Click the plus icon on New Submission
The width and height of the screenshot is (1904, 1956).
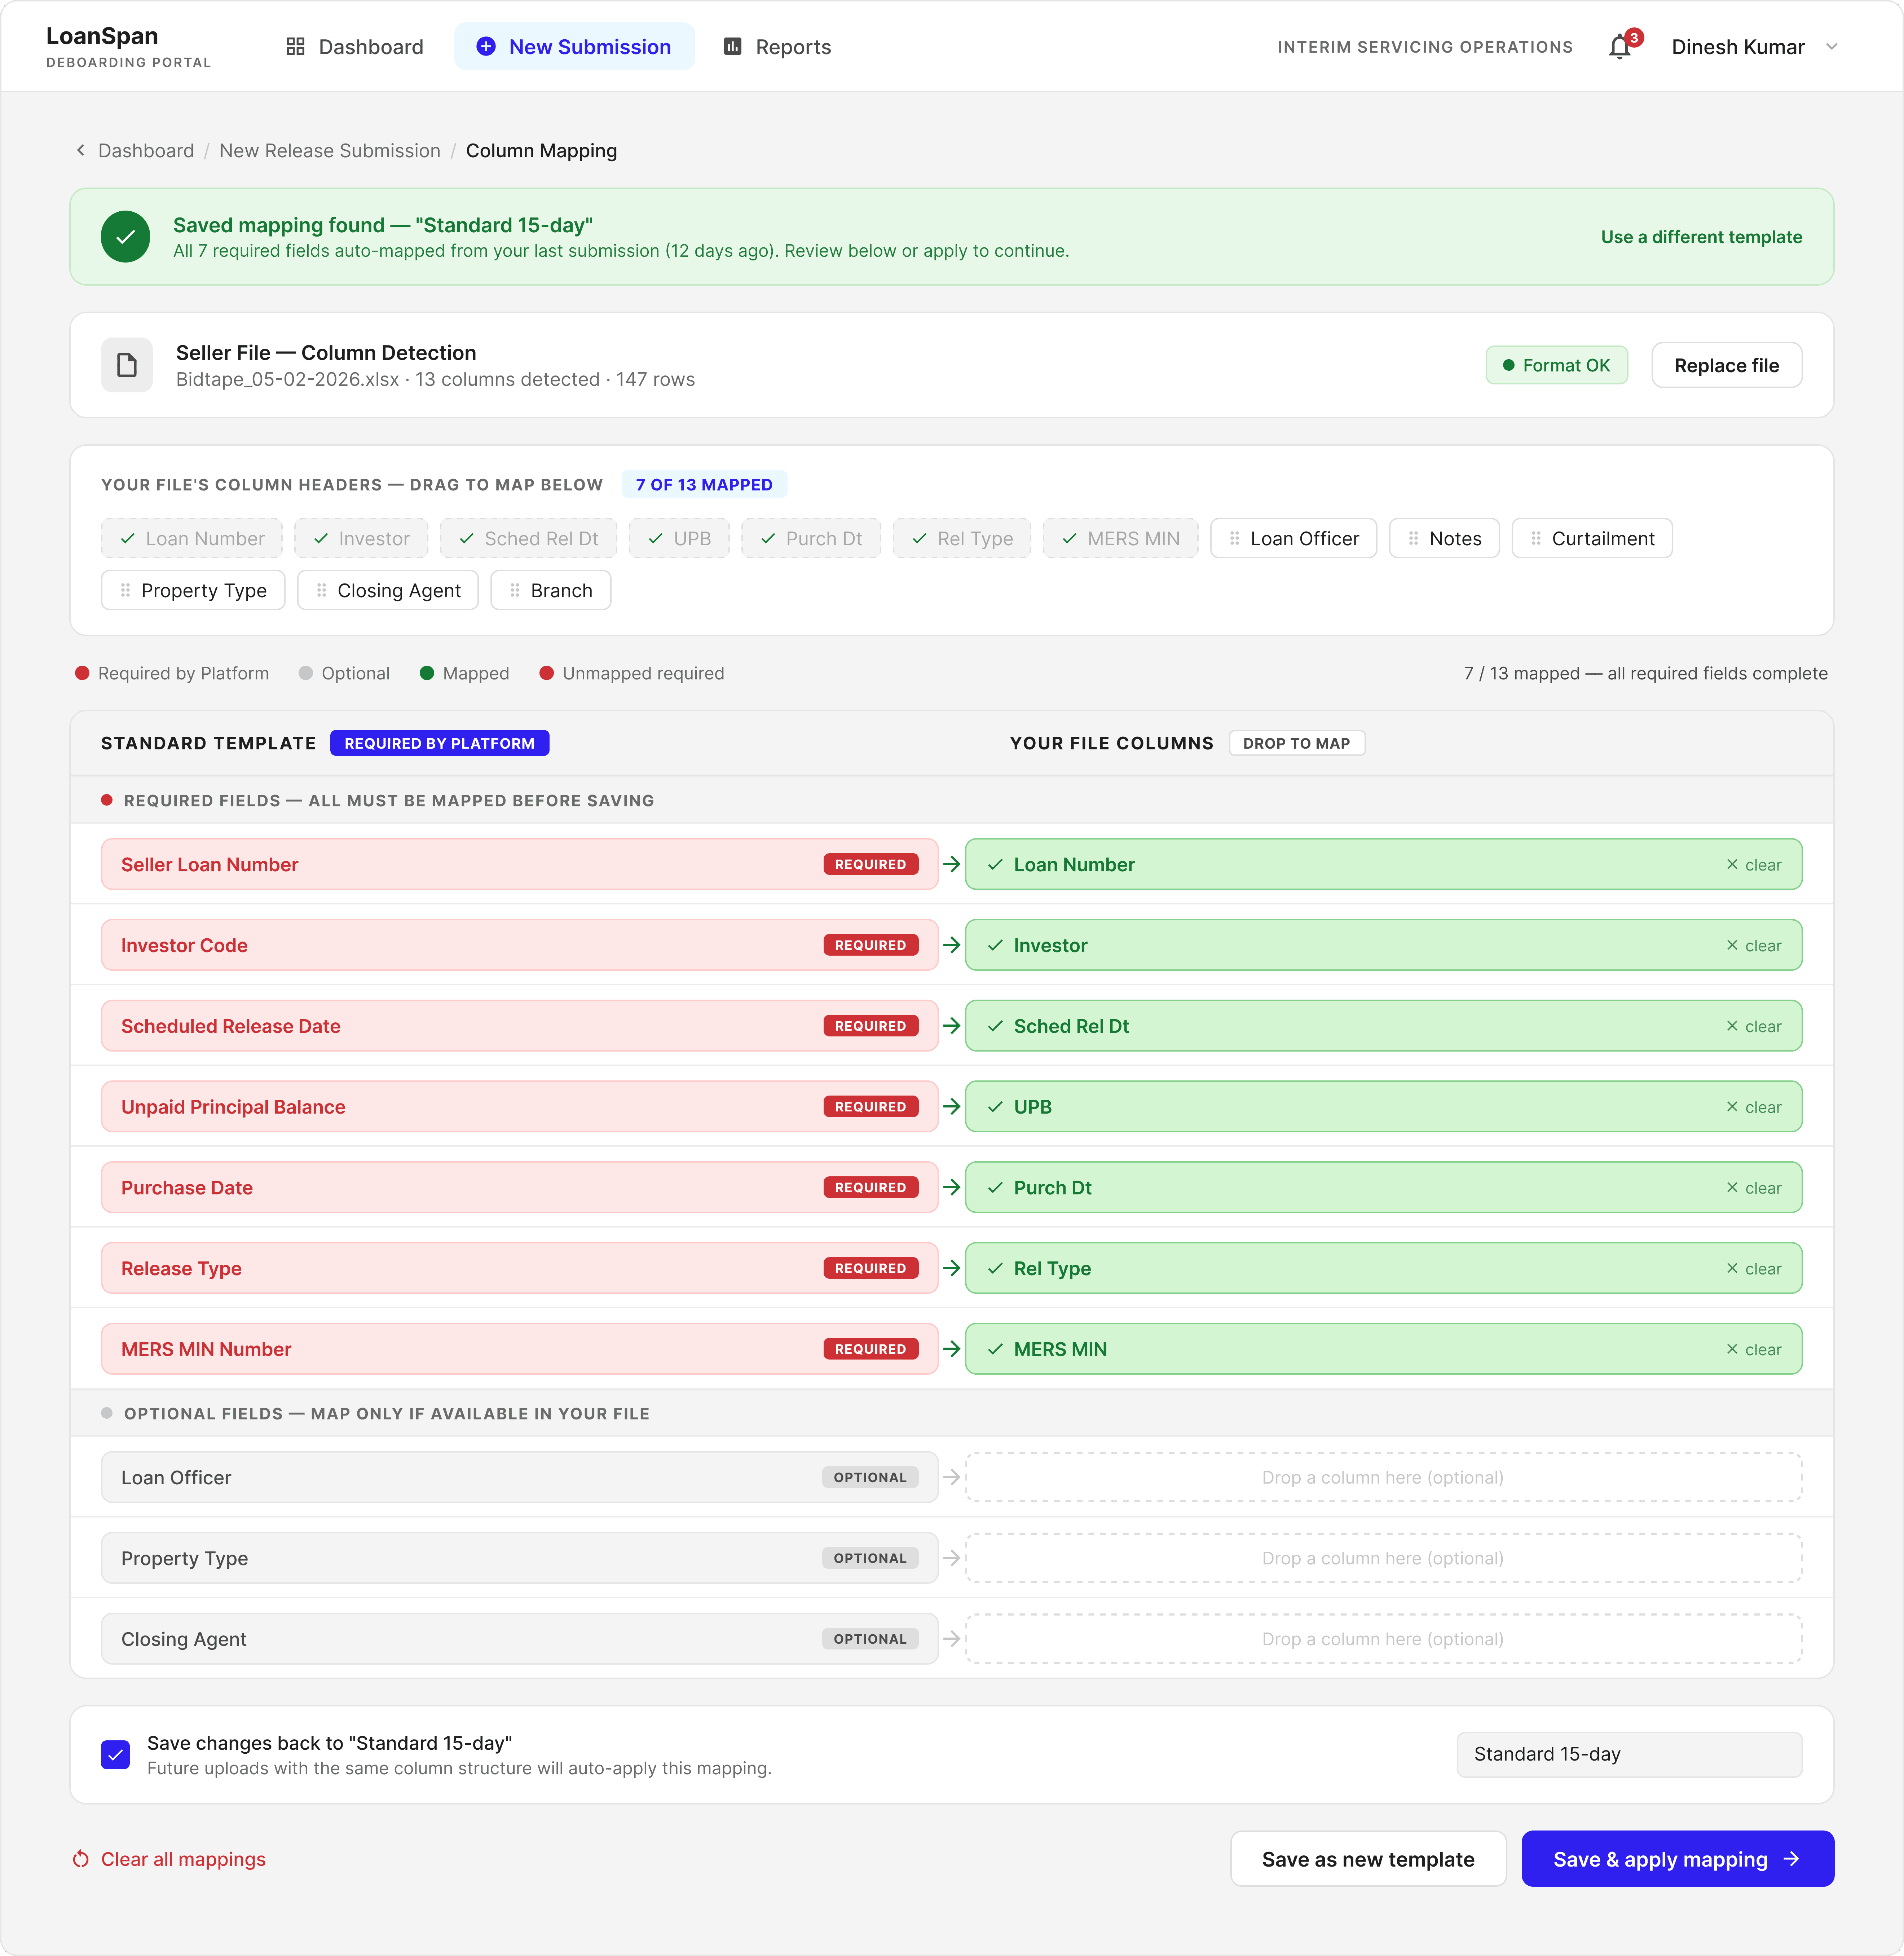click(486, 47)
